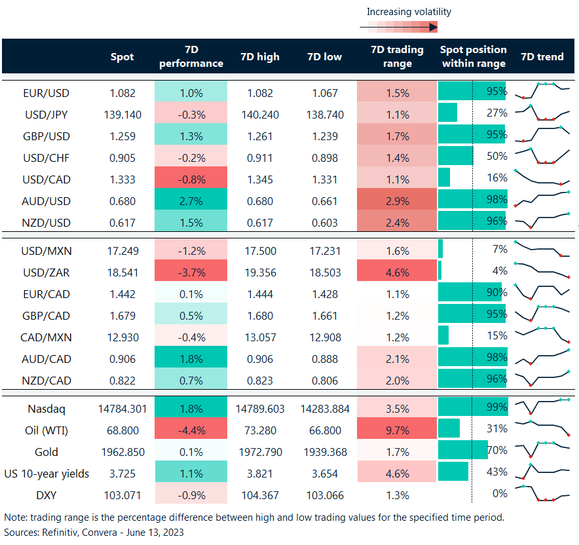Click the DXY 7D low 103.066
This screenshot has width=579, height=545.
[325, 495]
